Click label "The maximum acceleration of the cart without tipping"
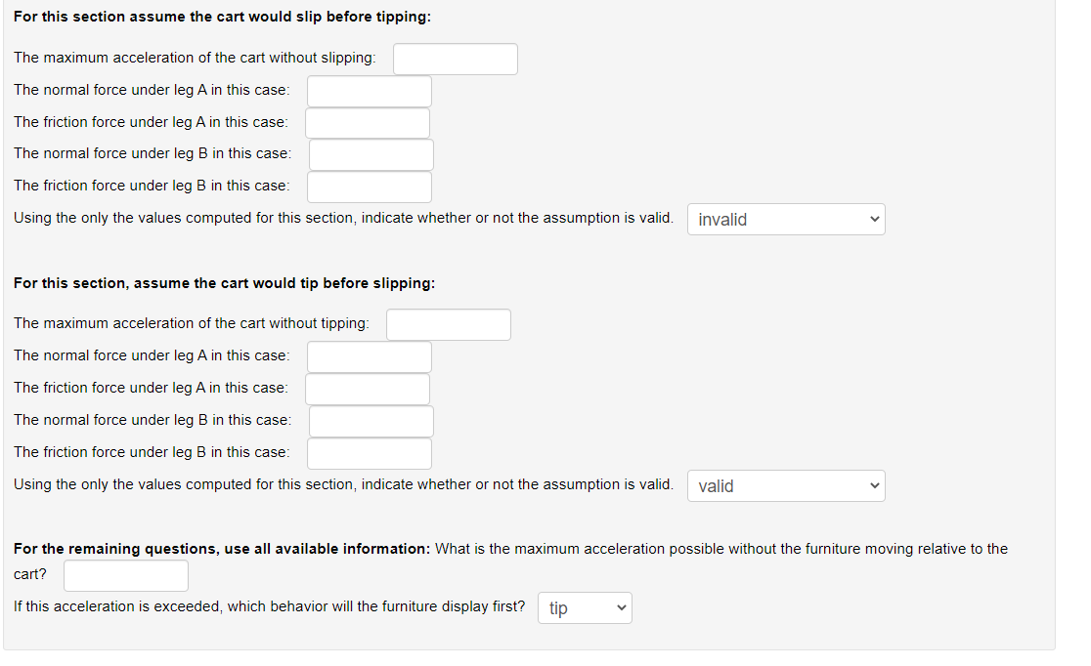 coord(192,323)
